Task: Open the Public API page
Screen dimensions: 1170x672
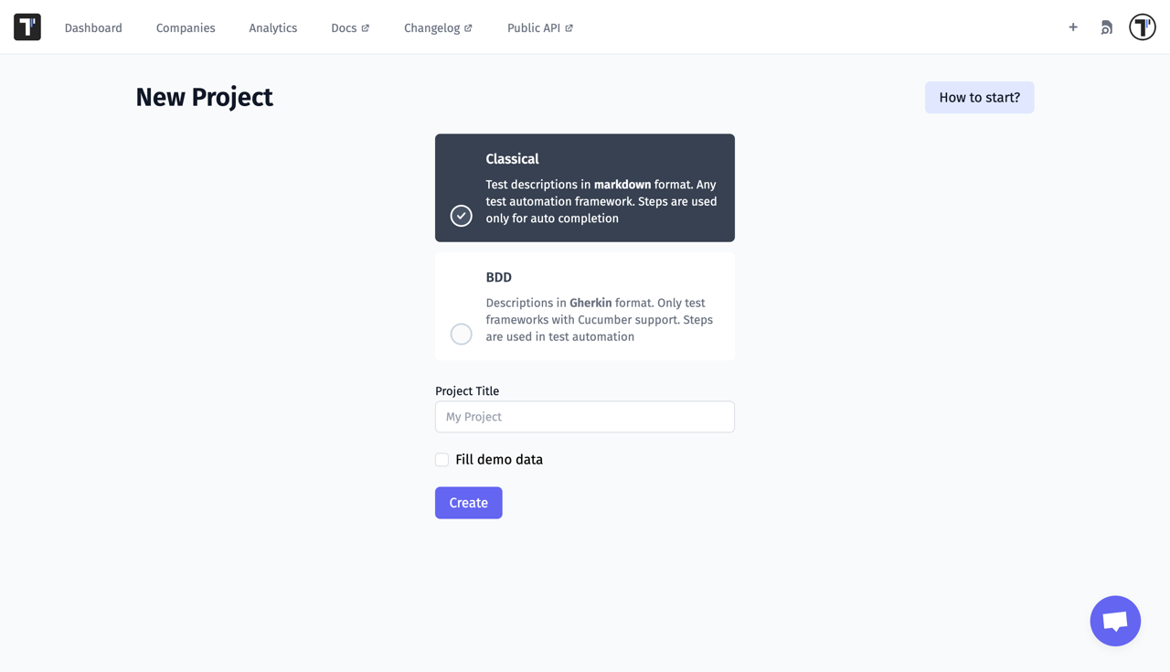Action: (x=533, y=27)
